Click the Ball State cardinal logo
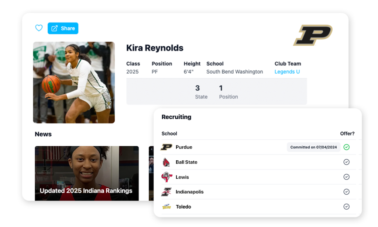378x227 pixels. (166, 162)
